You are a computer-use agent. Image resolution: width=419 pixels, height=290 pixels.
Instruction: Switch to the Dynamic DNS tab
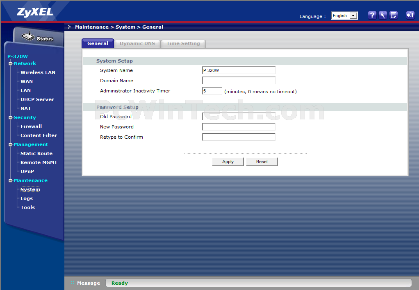(137, 44)
